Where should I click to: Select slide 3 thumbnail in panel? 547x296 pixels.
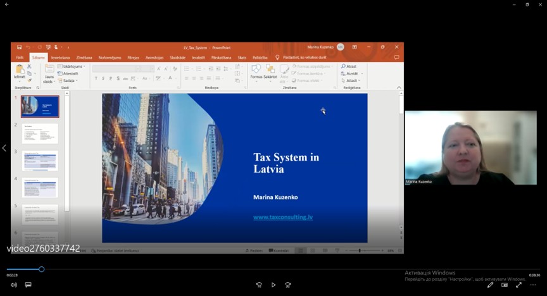tap(40, 161)
